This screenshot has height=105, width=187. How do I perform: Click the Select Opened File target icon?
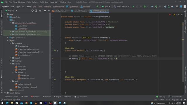pos(32,11)
